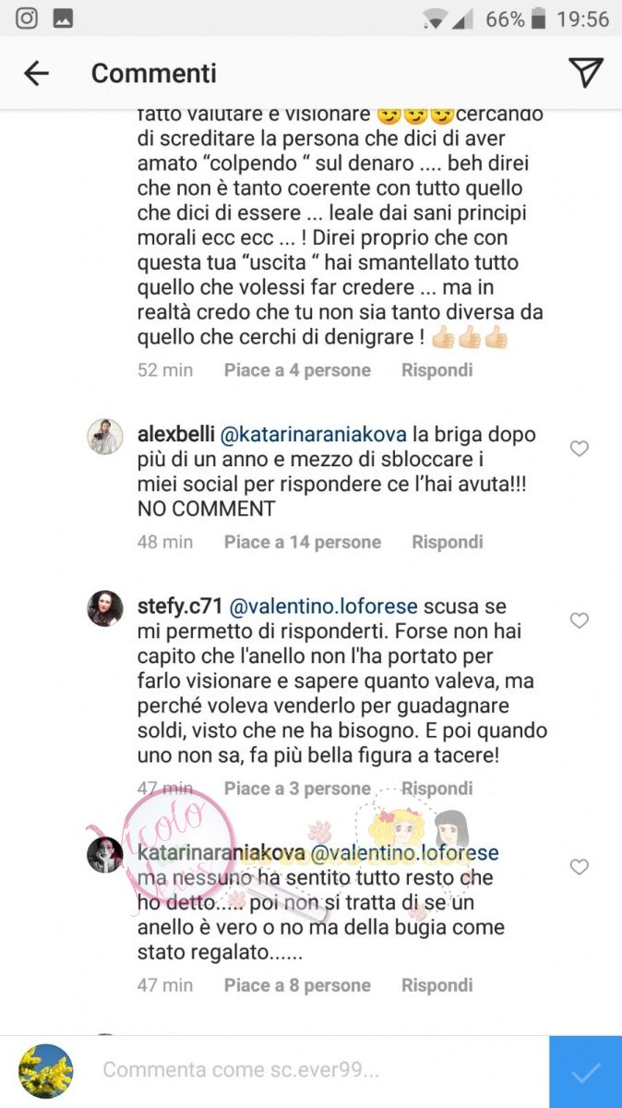Open the alexbelli username link
This screenshot has height=1108, width=622.
tap(175, 435)
